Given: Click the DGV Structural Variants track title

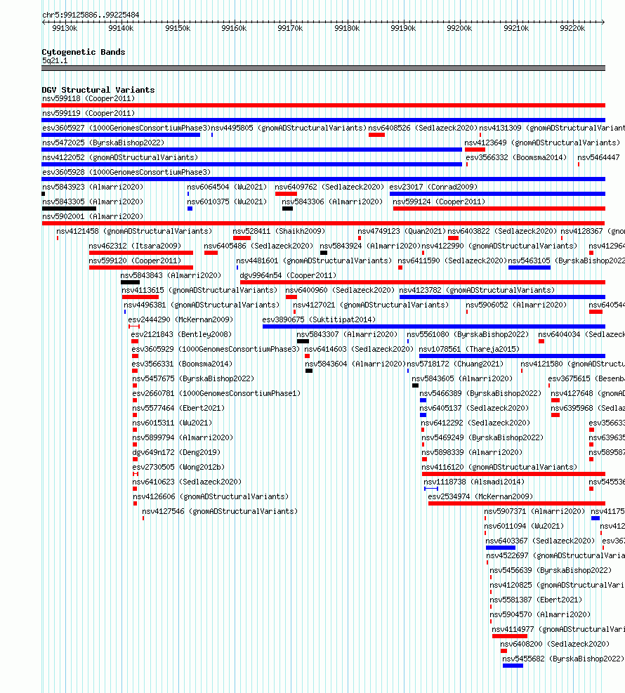Looking at the screenshot, I should tap(98, 90).
